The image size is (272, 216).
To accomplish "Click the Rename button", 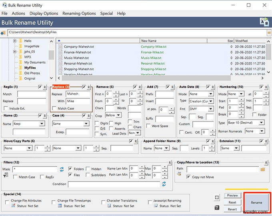I will [x=256, y=202].
